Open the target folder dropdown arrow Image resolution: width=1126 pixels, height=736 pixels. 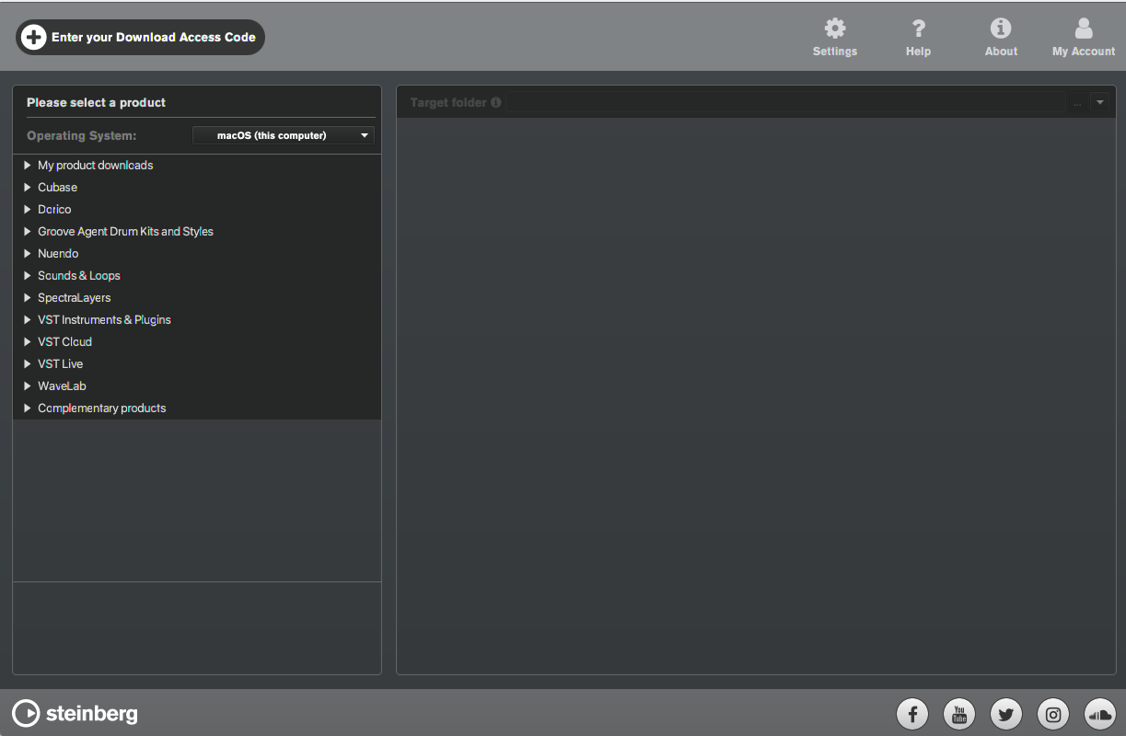[x=1100, y=103]
